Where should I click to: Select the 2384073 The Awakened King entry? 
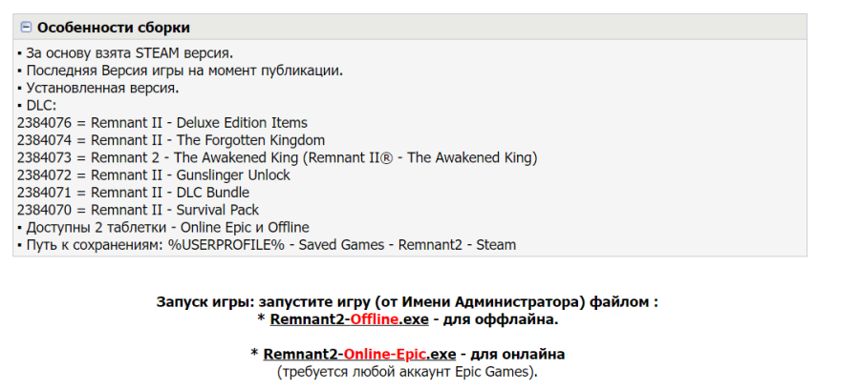(x=277, y=158)
